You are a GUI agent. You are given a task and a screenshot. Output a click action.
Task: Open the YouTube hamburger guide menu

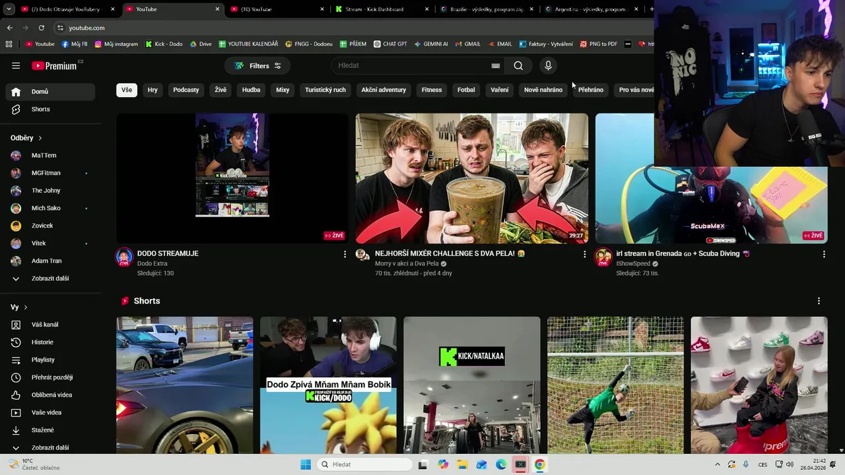tap(16, 65)
